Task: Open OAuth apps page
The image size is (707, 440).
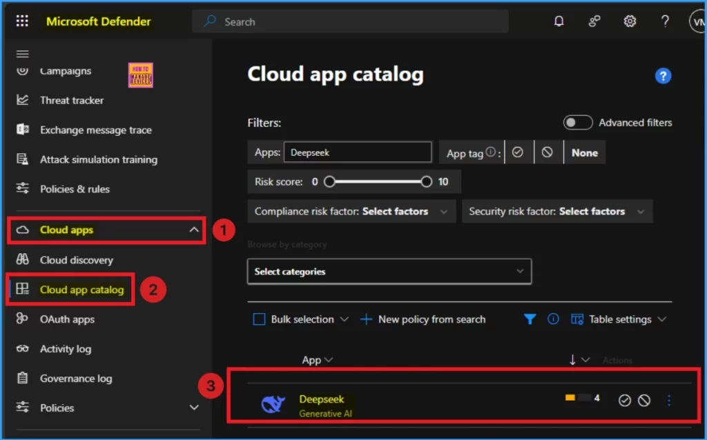Action: click(x=67, y=319)
